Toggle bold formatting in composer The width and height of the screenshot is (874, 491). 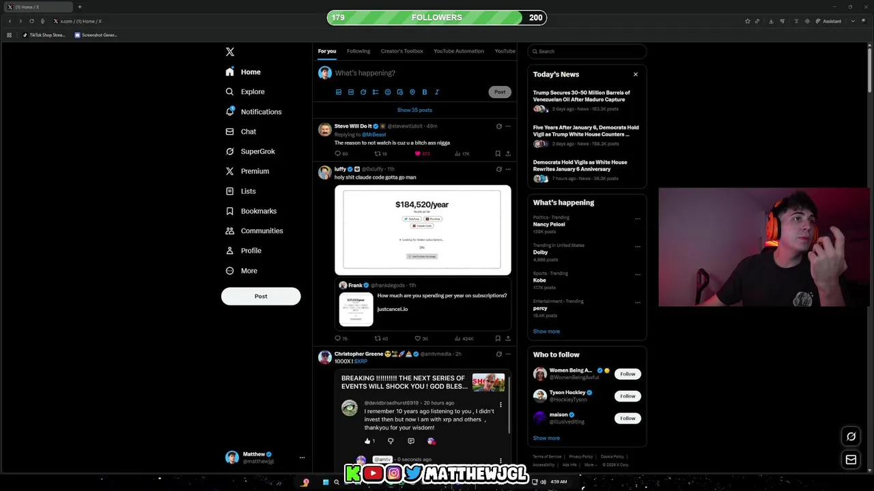(425, 92)
